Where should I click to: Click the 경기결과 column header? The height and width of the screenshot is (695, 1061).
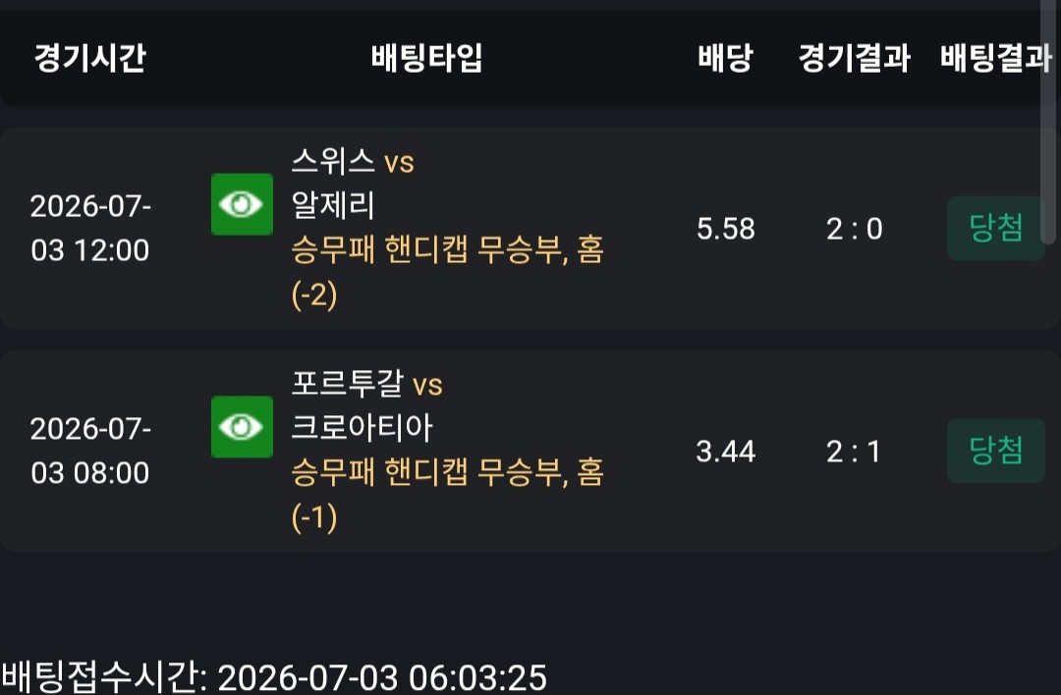854,58
